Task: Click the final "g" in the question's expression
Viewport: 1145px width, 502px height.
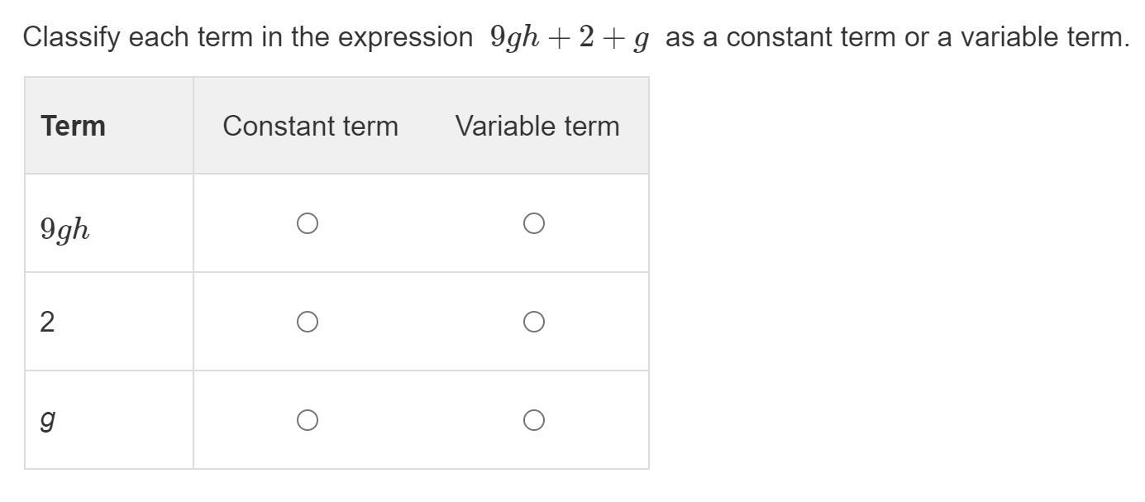Action: point(639,39)
